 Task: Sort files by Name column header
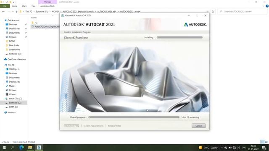[34, 18]
